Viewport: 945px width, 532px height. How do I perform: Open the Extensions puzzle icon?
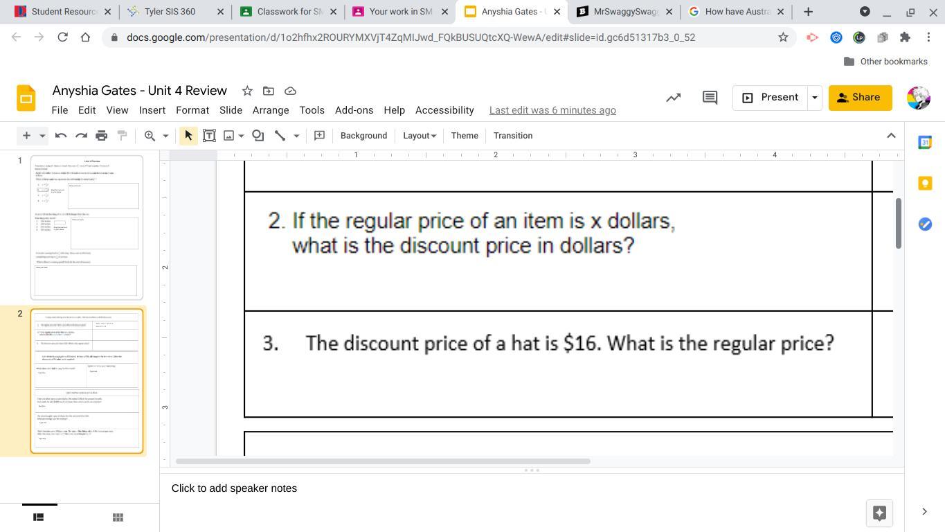click(x=905, y=37)
